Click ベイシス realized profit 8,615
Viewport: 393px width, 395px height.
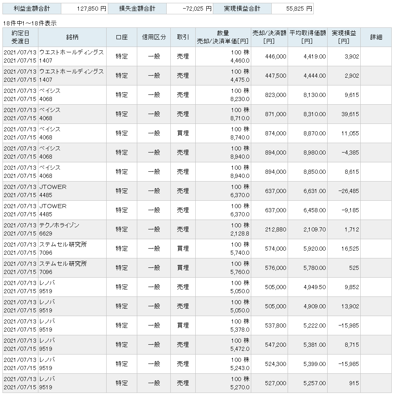click(x=352, y=172)
